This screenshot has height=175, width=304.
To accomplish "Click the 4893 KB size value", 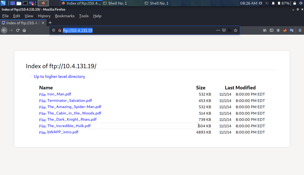I will pyautogui.click(x=204, y=132).
